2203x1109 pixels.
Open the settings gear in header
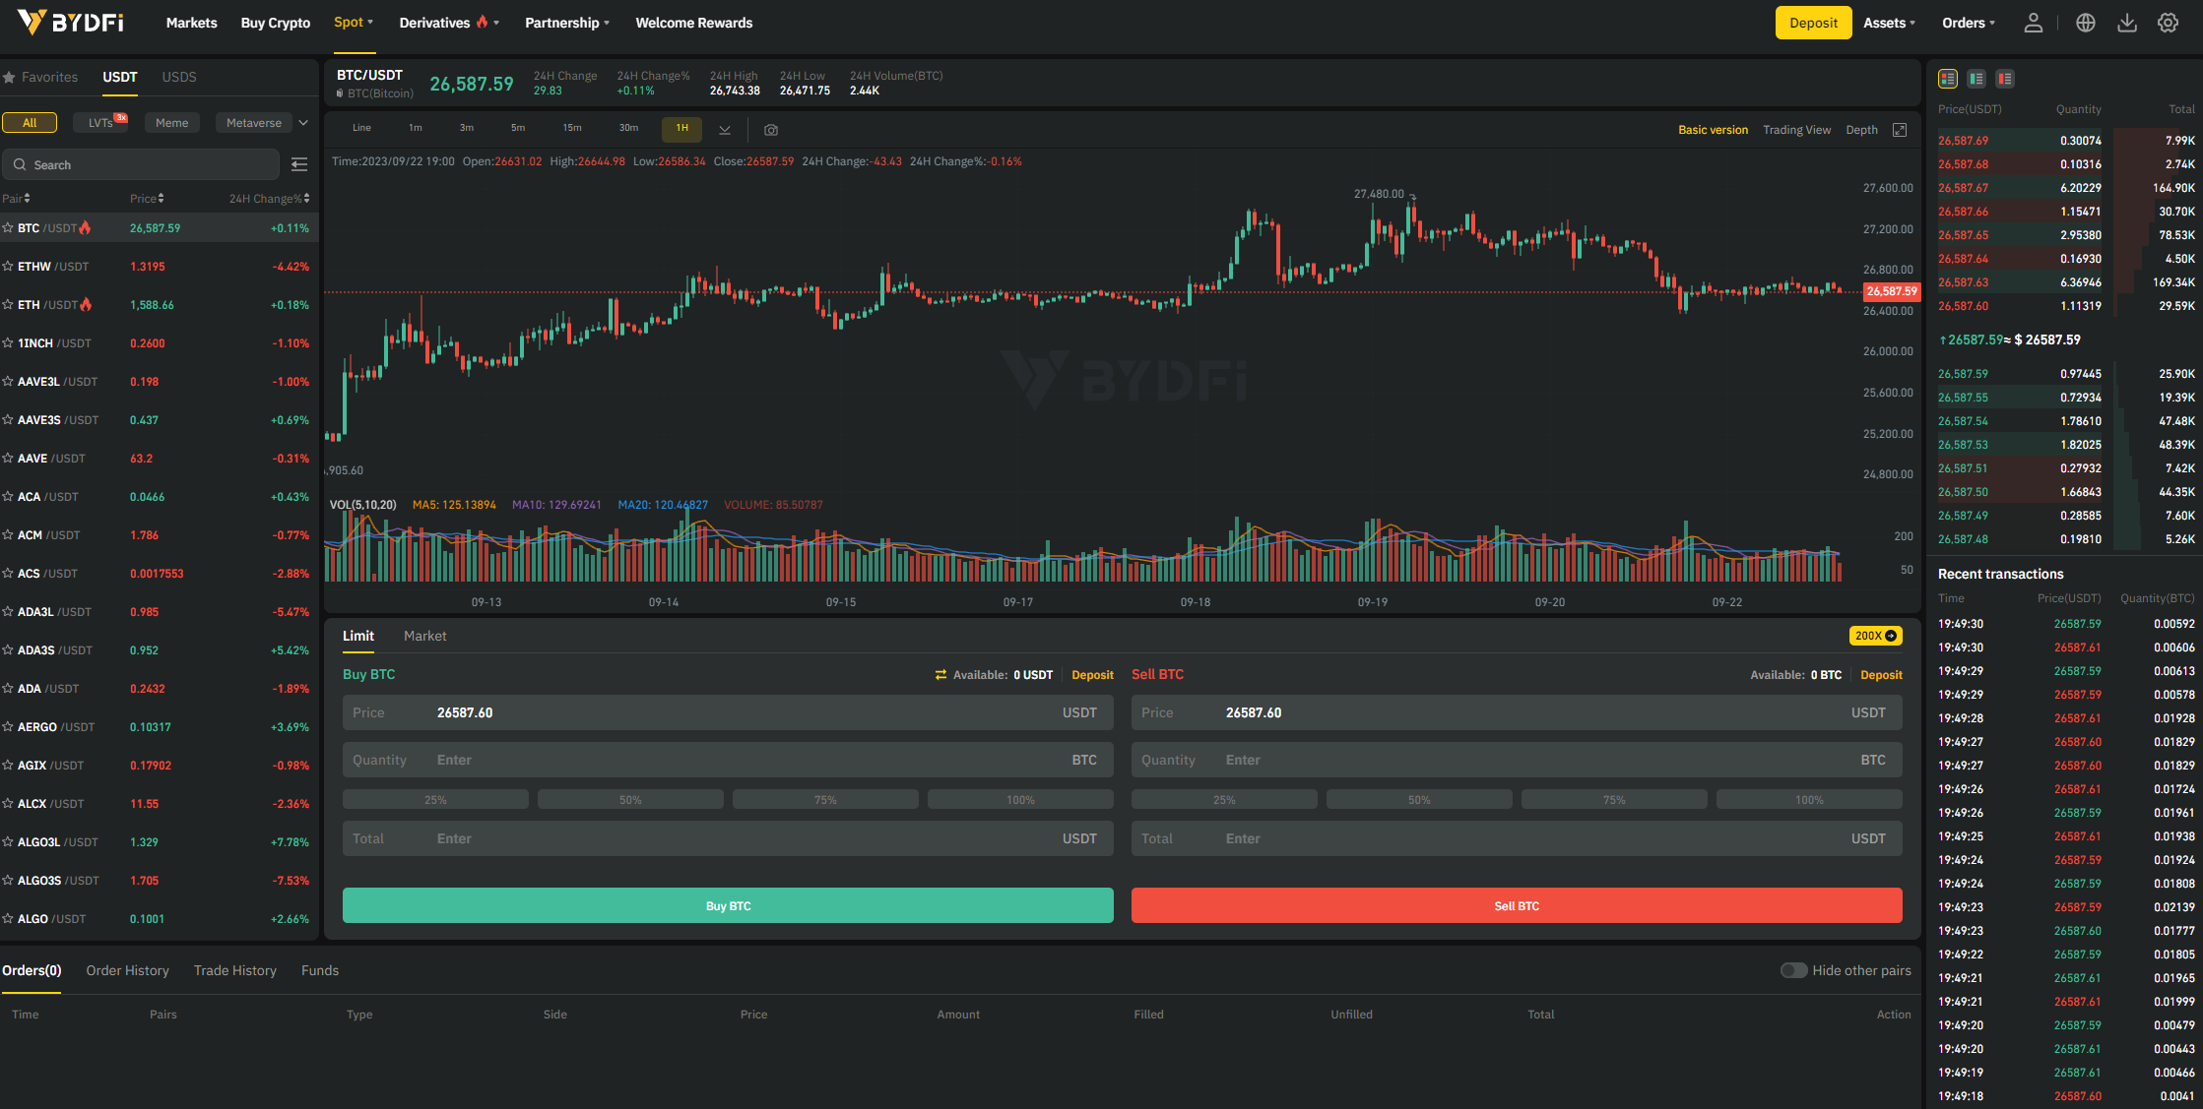[2168, 23]
